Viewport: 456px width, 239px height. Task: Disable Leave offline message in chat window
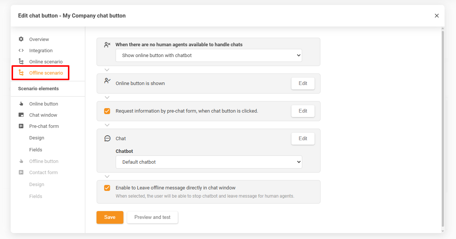[x=107, y=188]
